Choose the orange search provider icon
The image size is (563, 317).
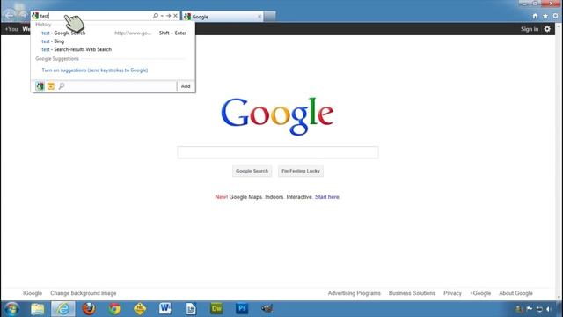(x=51, y=86)
